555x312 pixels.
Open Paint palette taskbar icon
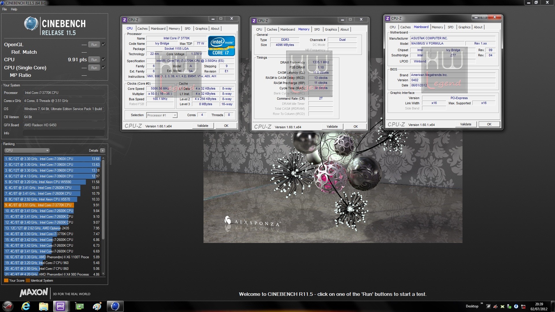97,306
